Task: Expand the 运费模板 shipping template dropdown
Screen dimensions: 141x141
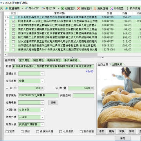Action: tap(42, 103)
